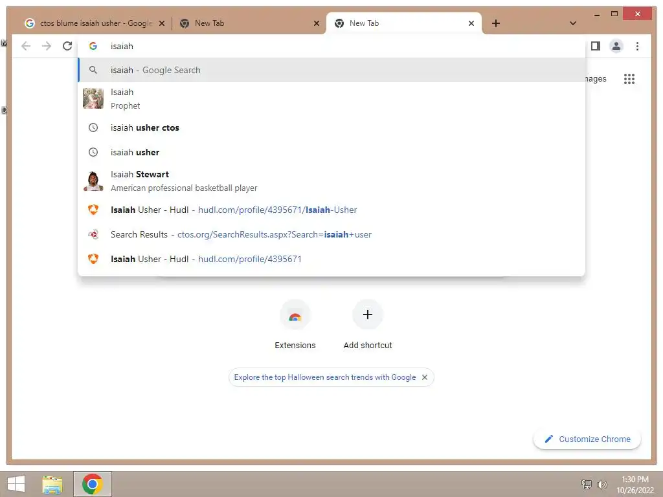
Task: Click the clock icon beside isaiah usher ctos
Action: coord(93,127)
